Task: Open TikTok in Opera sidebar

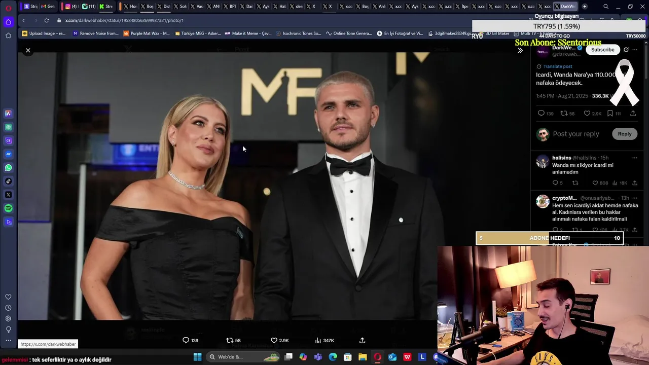Action: [x=9, y=181]
